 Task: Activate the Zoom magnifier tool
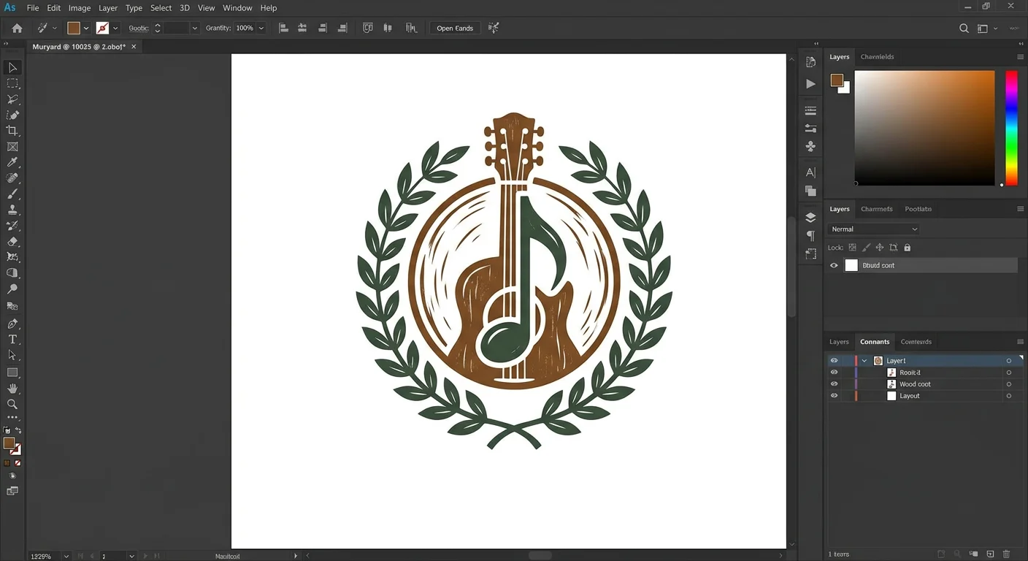[12, 404]
